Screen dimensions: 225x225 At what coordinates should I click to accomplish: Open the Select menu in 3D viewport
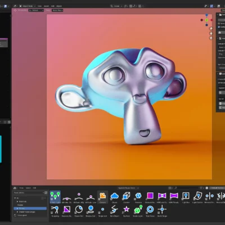point(46,6)
